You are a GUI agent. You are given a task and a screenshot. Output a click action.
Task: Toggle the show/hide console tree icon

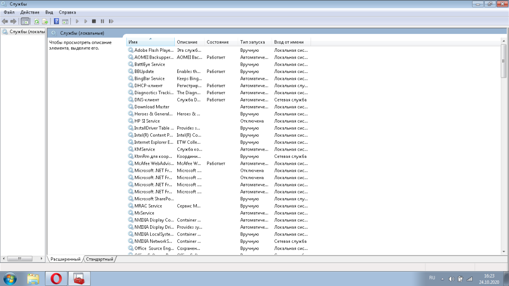(25, 21)
